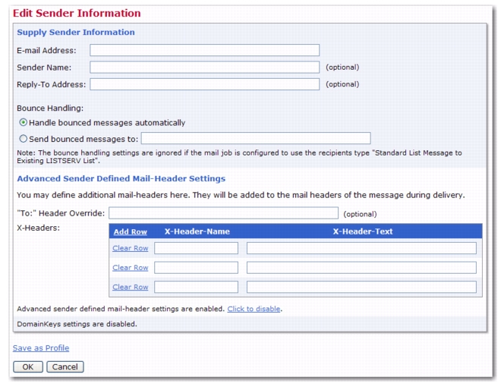
Task: Focus second row X-Header-Text field
Action: [361, 268]
